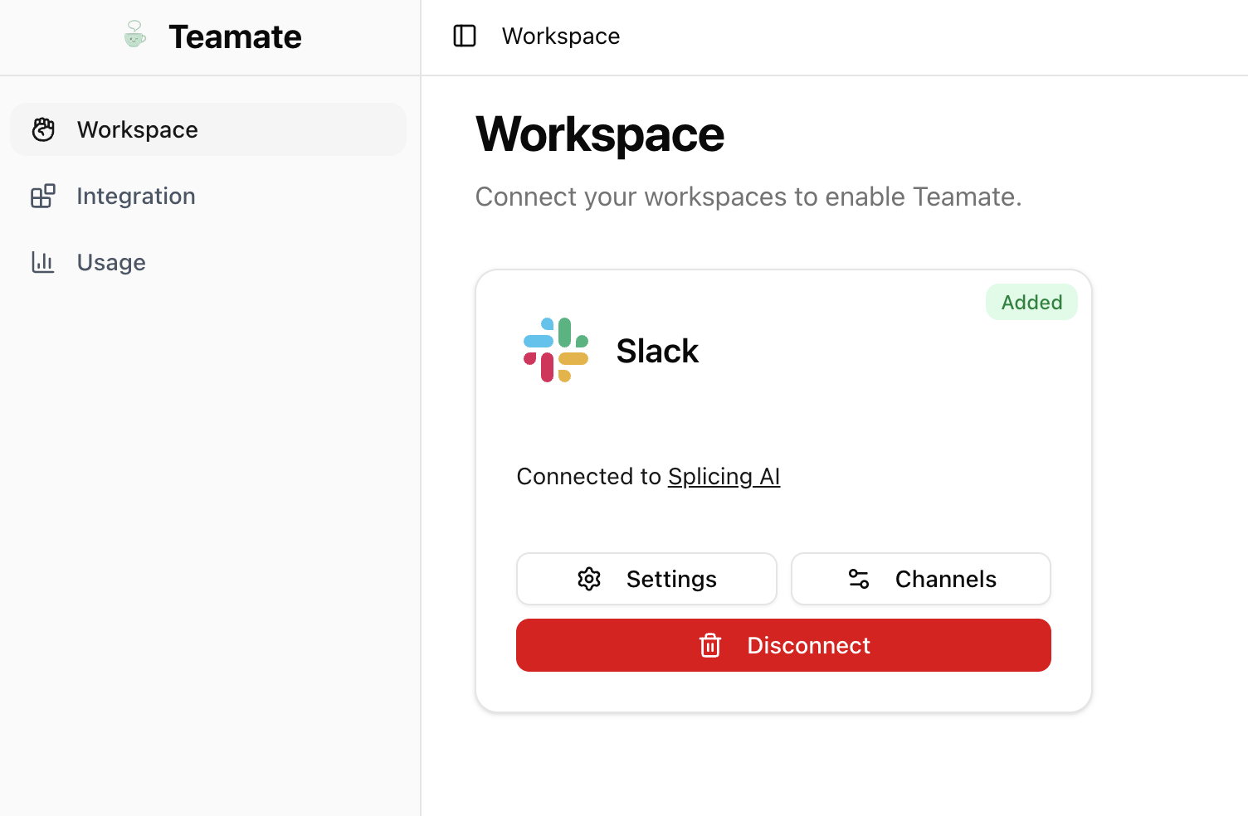Click the Workspace breadcrumb in the top bar

560,36
